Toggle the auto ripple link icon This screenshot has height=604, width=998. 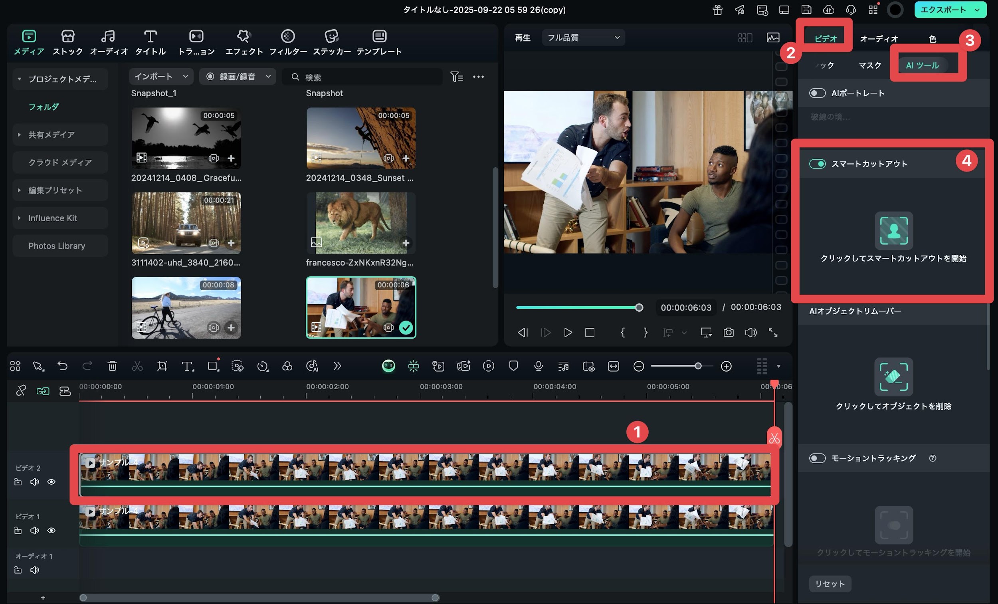coord(43,391)
